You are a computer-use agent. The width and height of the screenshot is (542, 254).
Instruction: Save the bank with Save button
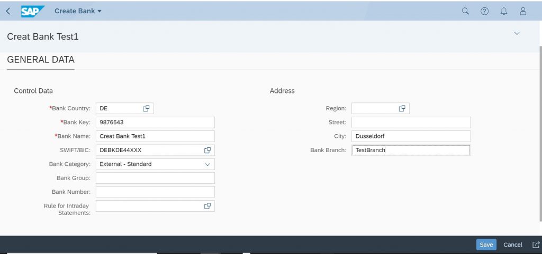click(486, 244)
